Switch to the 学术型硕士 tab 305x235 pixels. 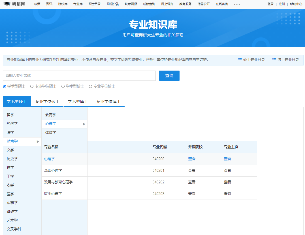pos(17,101)
